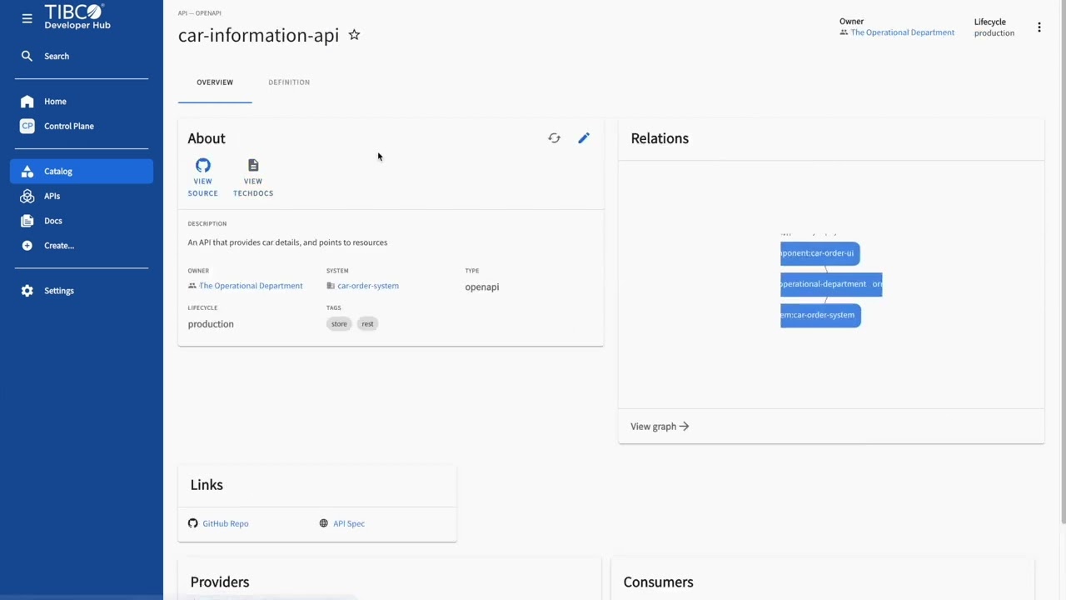Click the View TechDocs document icon
This screenshot has height=600, width=1066.
(253, 165)
